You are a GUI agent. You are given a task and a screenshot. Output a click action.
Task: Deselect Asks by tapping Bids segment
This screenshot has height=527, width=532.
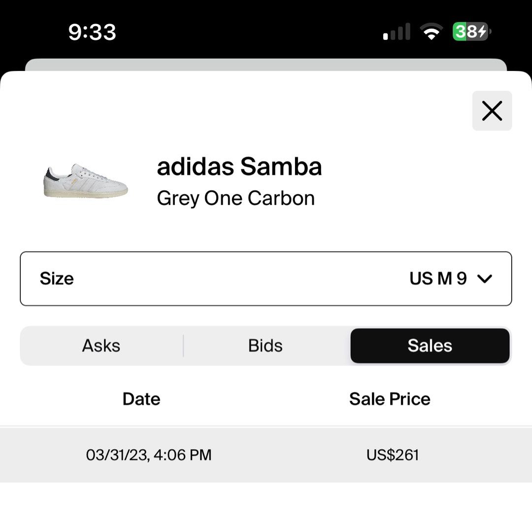[x=266, y=346]
